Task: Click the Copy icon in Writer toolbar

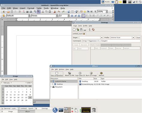Action: click(46, 12)
